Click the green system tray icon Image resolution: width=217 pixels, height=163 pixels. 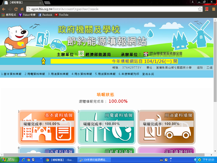click(x=200, y=160)
